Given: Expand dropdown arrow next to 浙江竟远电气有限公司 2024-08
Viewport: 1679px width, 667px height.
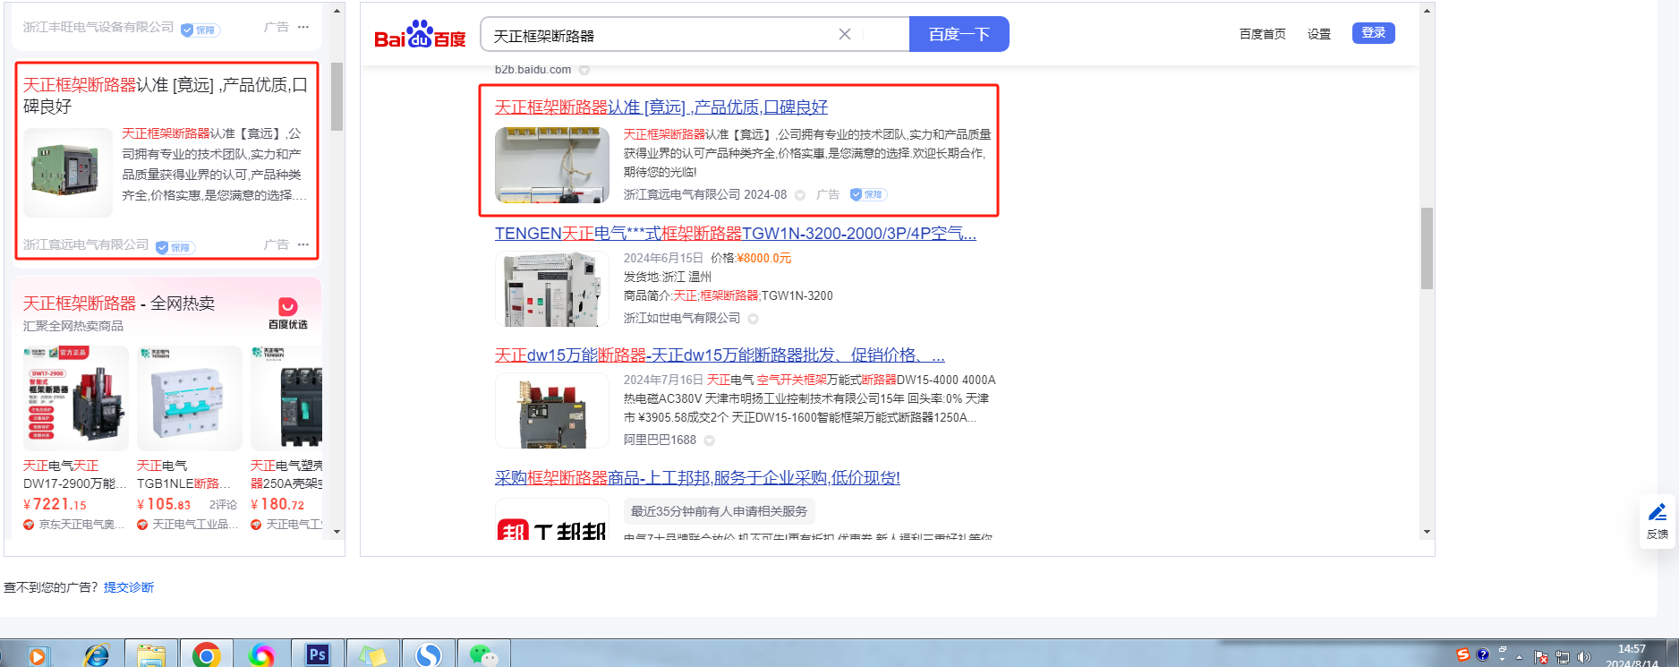Looking at the screenshot, I should (x=799, y=195).
